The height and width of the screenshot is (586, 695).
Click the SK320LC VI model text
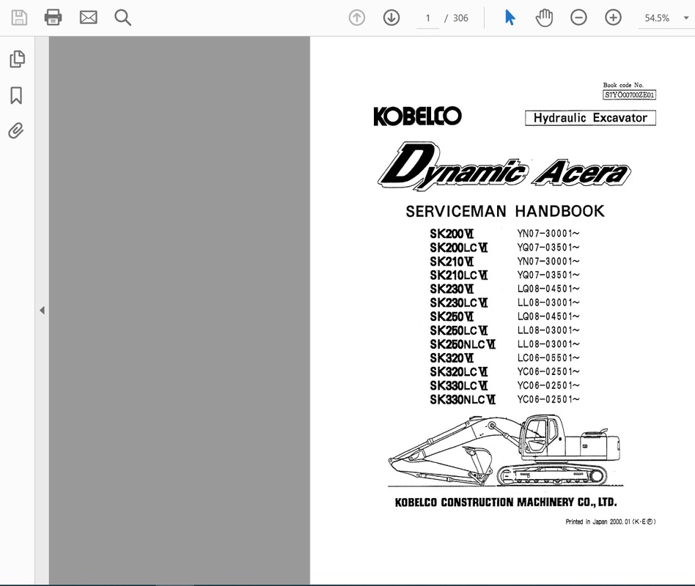(459, 371)
